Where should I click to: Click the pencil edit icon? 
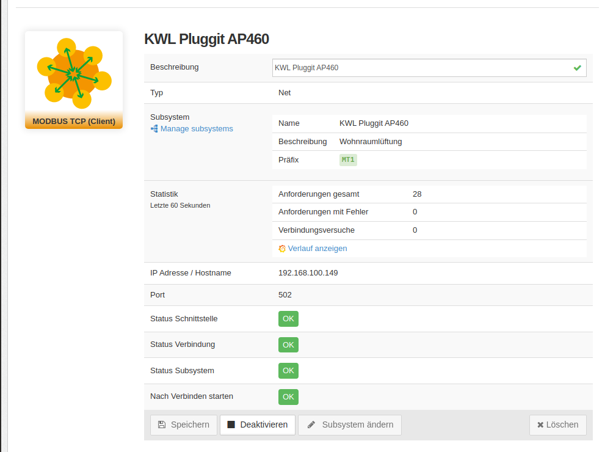(x=311, y=425)
